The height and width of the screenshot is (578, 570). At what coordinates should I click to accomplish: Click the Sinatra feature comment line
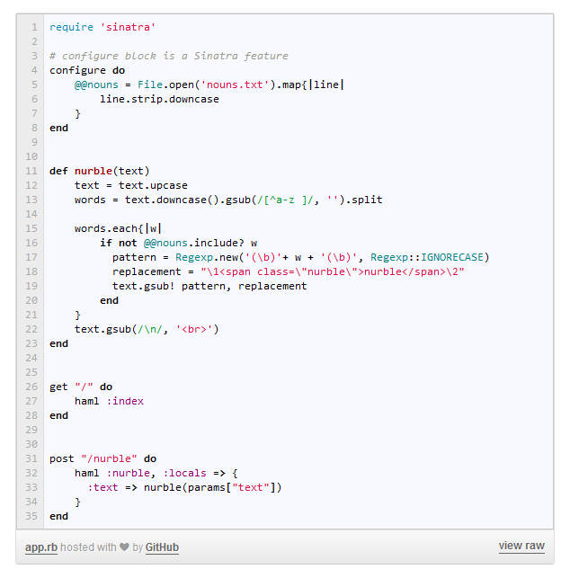pos(169,56)
